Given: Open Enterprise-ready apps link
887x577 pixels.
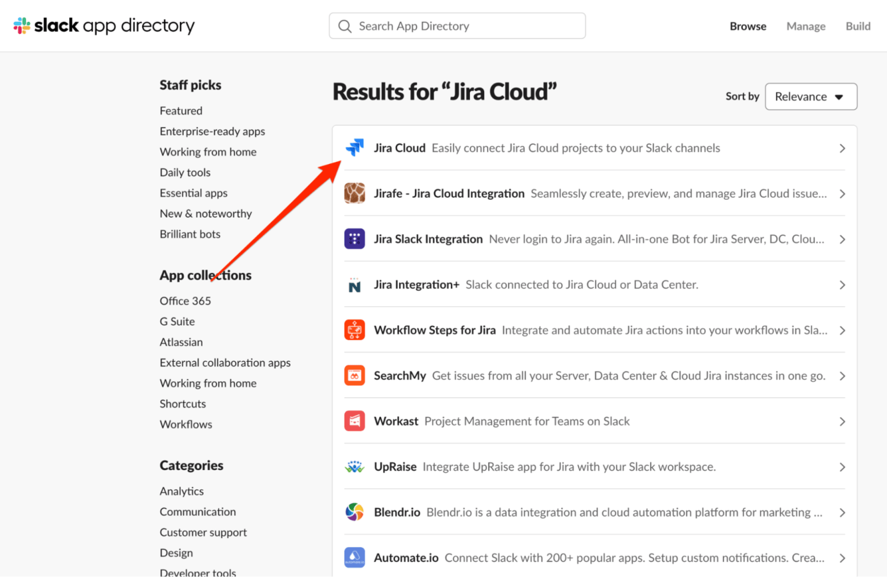Looking at the screenshot, I should [x=212, y=131].
